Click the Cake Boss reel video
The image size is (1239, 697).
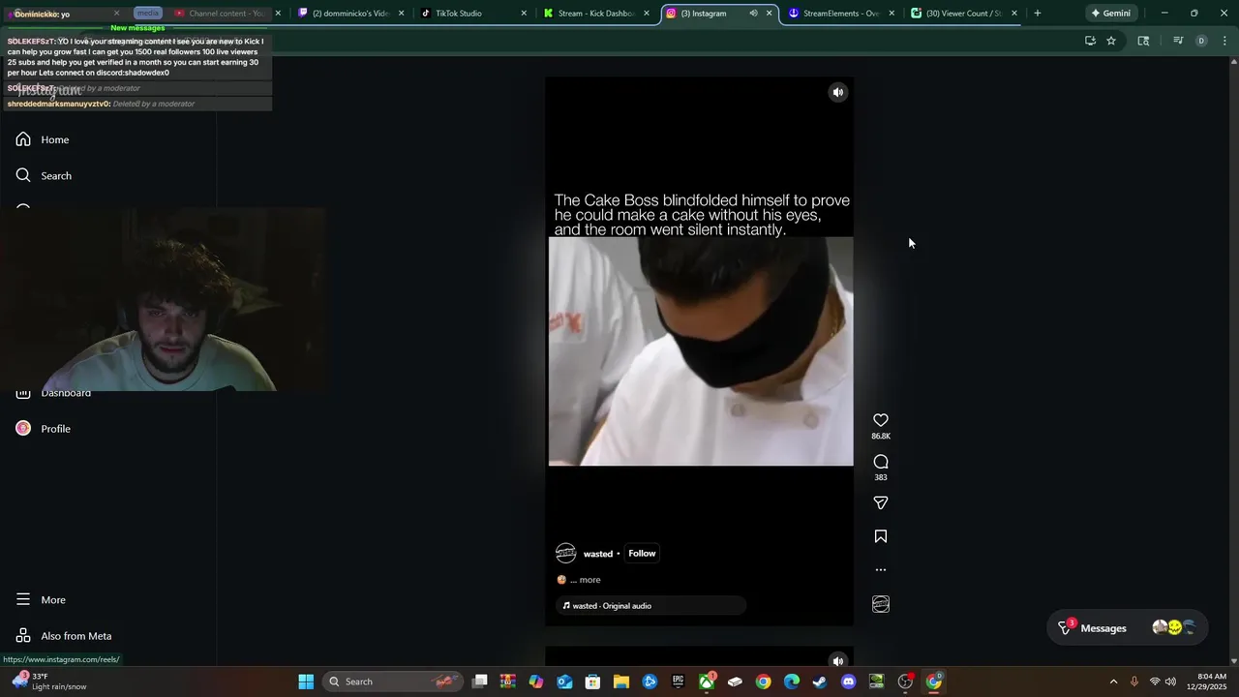700,351
